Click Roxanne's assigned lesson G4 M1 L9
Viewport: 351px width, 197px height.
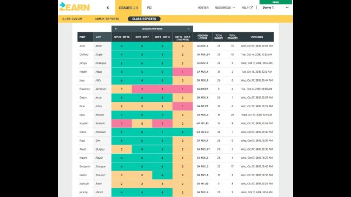(202, 89)
